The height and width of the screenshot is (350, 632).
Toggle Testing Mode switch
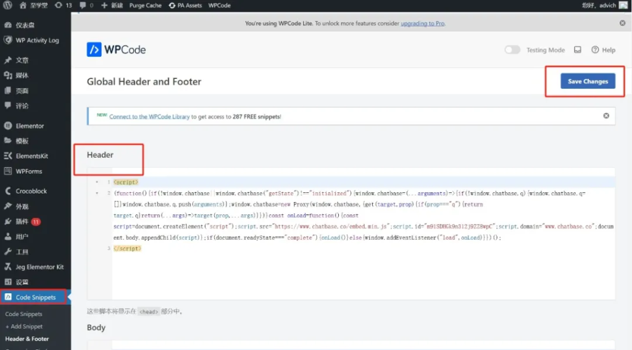pyautogui.click(x=512, y=49)
